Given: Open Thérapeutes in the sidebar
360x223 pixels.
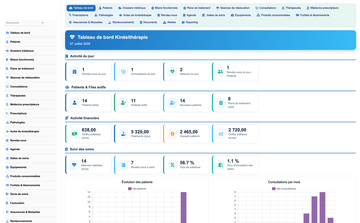Looking at the screenshot, I should tap(30, 95).
